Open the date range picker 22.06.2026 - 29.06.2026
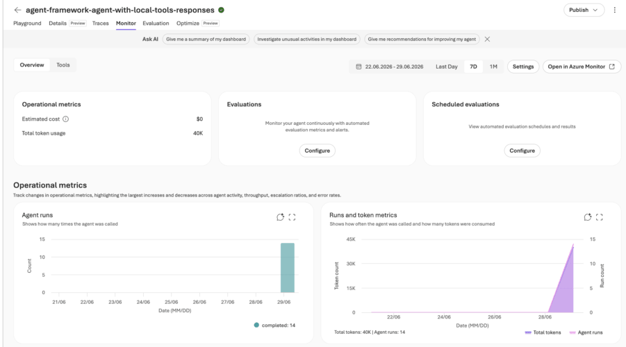The width and height of the screenshot is (626, 347). pos(390,67)
